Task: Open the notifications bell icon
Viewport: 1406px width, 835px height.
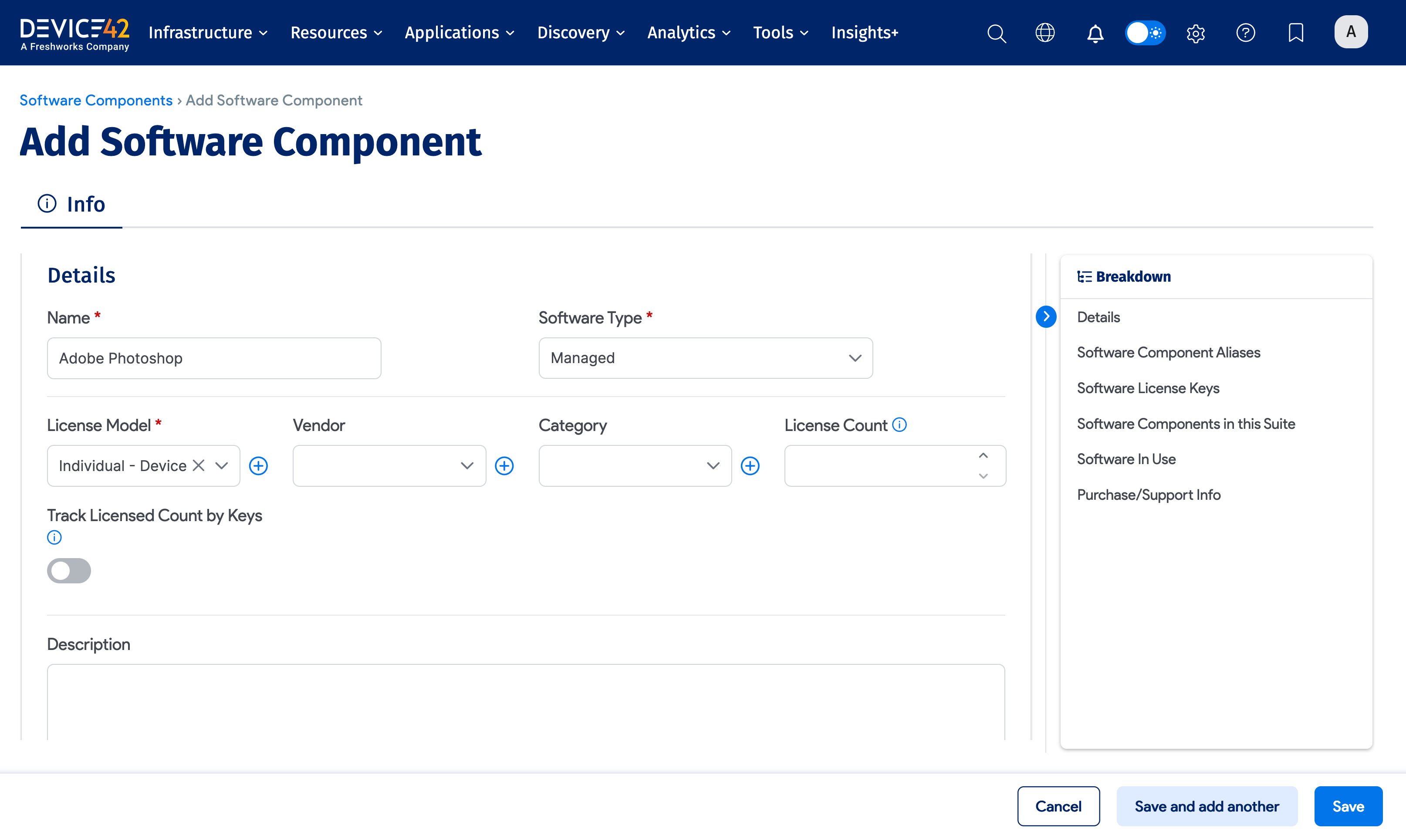Action: [x=1095, y=33]
